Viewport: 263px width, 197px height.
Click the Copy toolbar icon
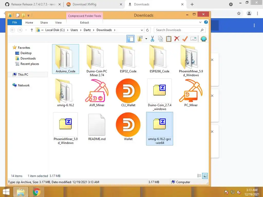coord(161,39)
